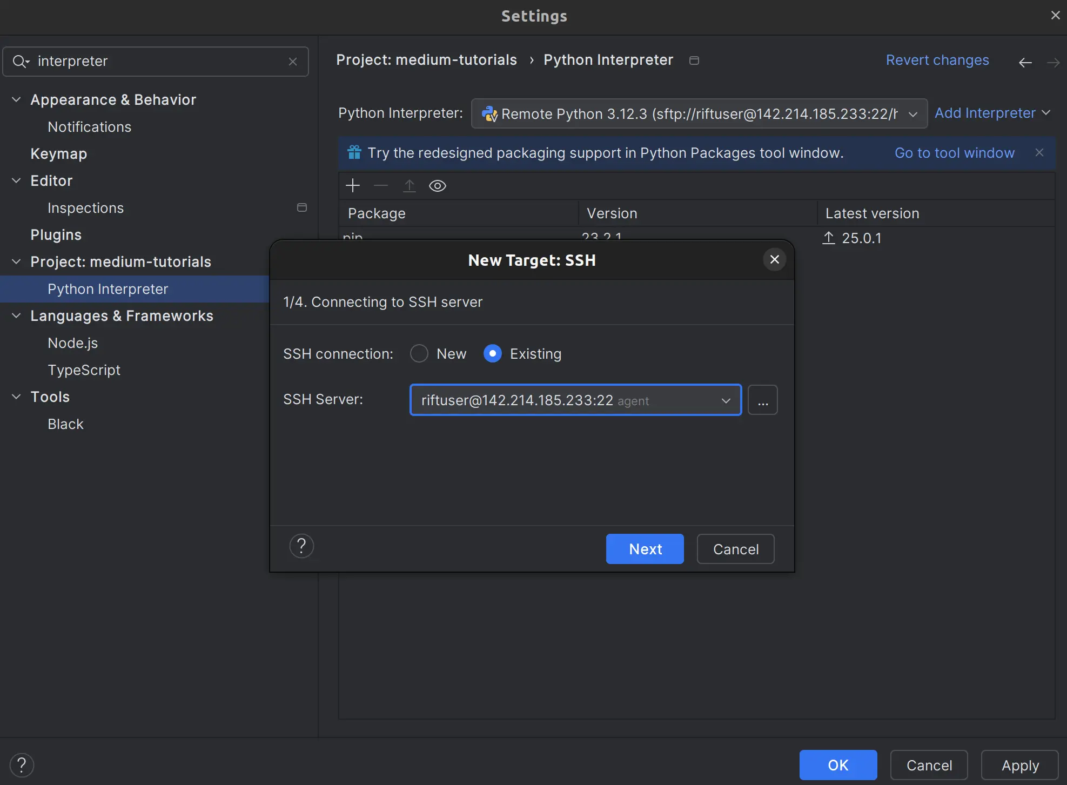1067x785 pixels.
Task: Open the Go to tool window link
Action: [954, 153]
